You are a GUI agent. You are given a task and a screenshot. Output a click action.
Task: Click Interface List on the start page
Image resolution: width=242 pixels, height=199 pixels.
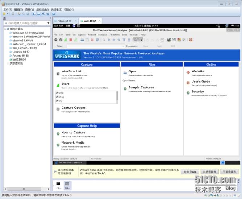pyautogui.click(x=71, y=71)
